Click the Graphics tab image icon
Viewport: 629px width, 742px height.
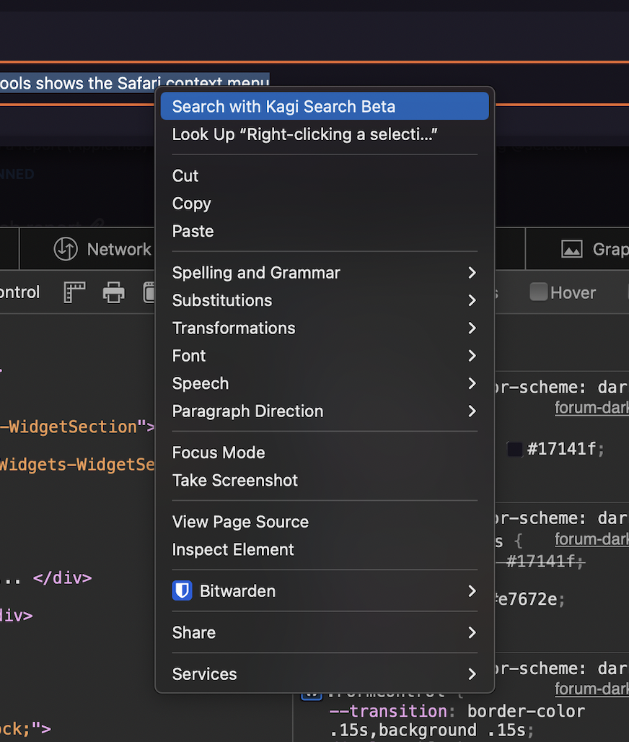(571, 249)
